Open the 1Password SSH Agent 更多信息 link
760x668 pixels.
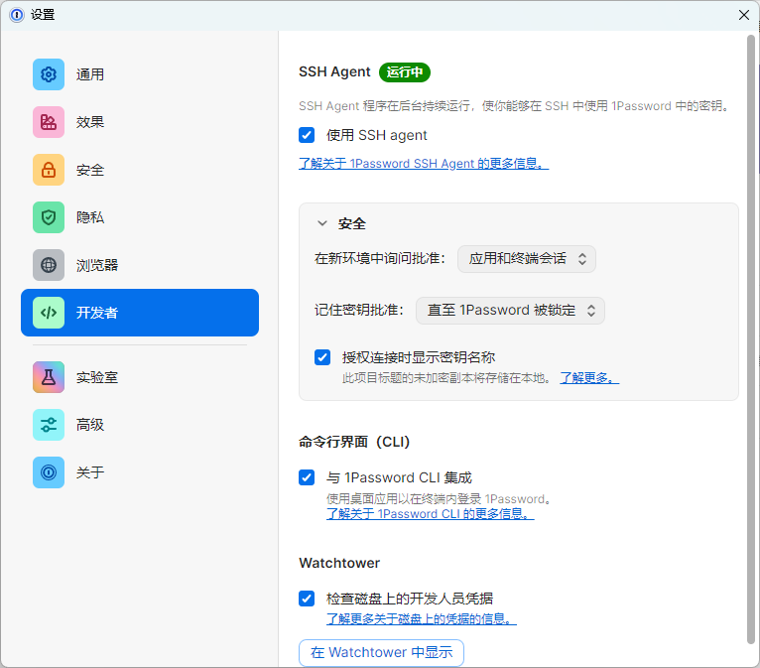click(x=424, y=164)
